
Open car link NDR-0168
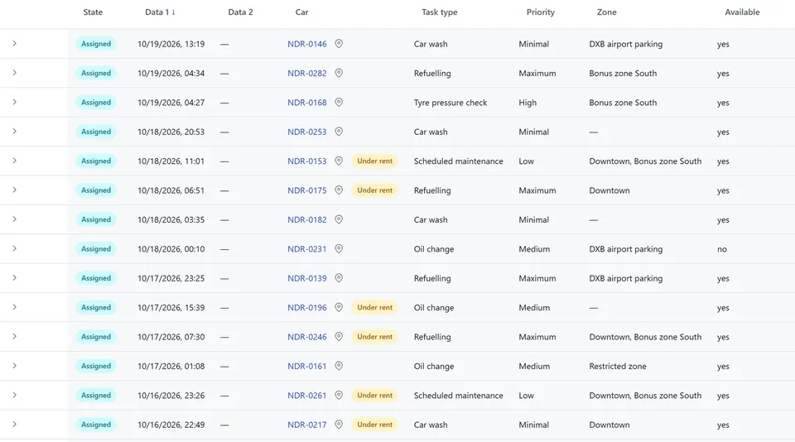306,103
